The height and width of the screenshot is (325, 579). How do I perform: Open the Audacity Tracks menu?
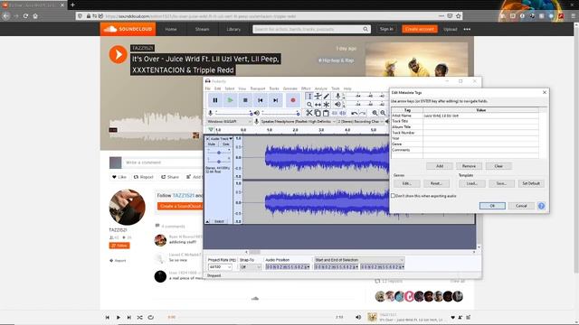click(274, 88)
